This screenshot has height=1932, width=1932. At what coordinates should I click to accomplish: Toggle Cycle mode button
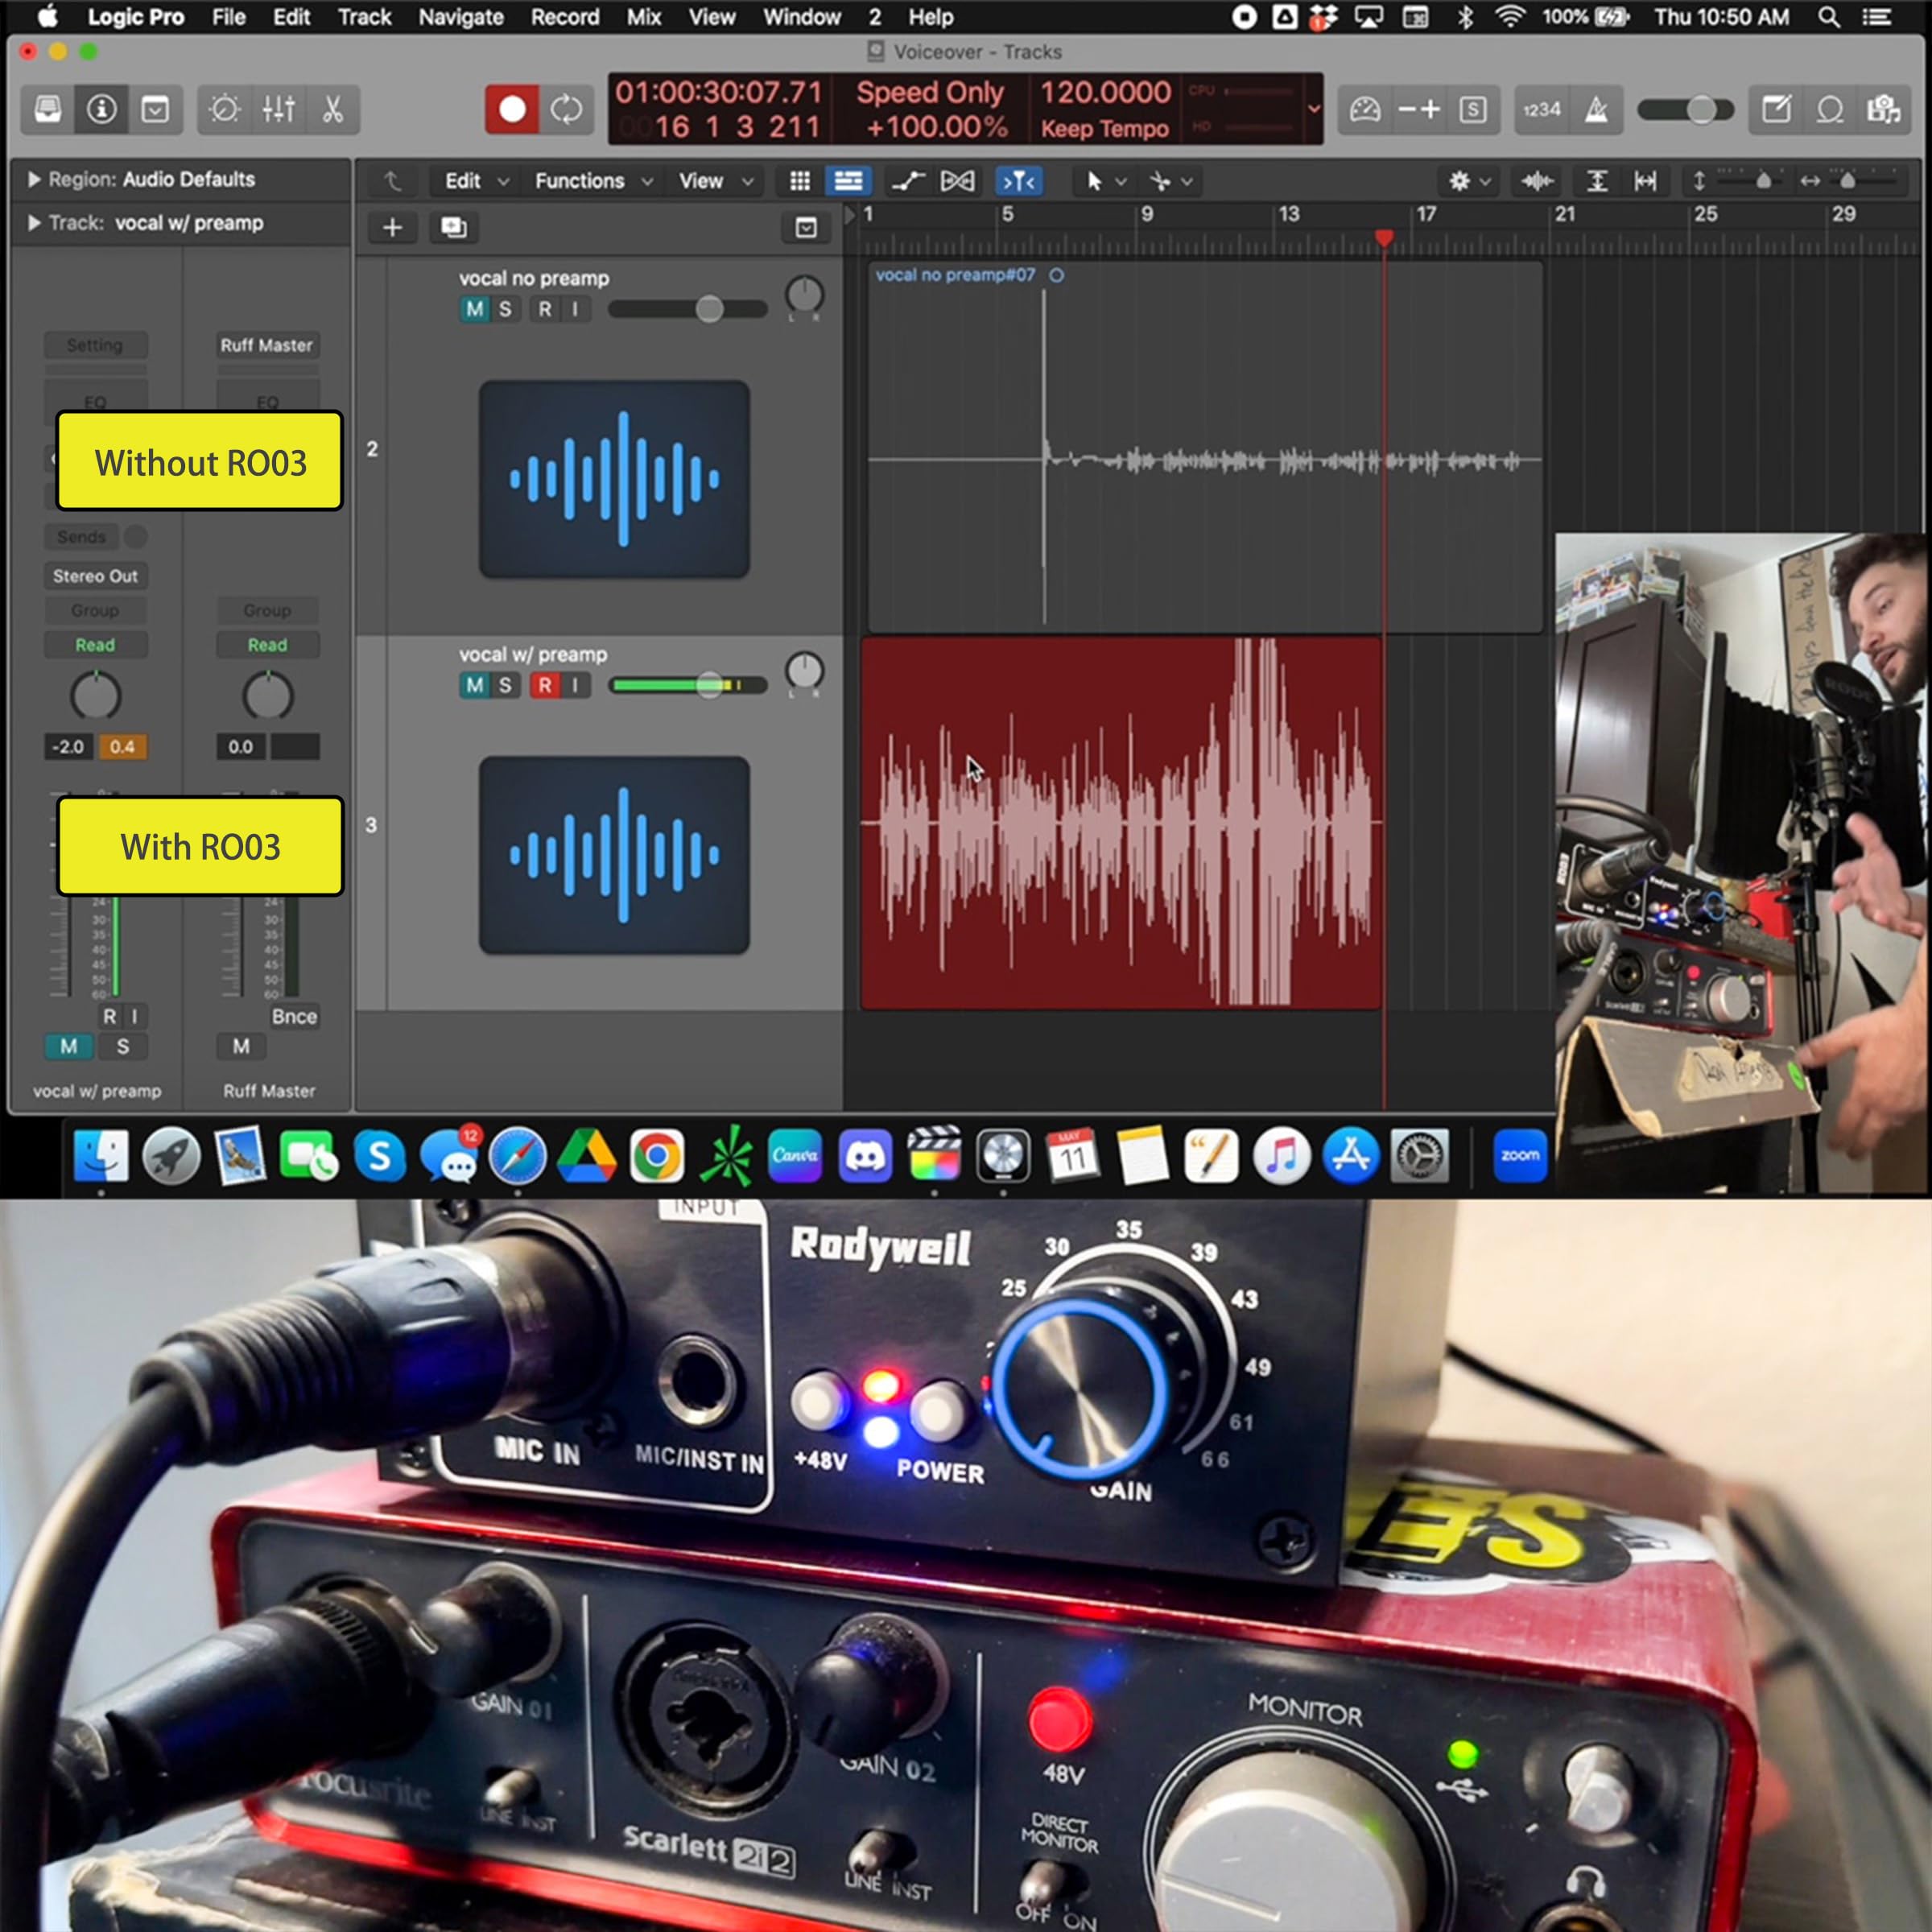[566, 109]
